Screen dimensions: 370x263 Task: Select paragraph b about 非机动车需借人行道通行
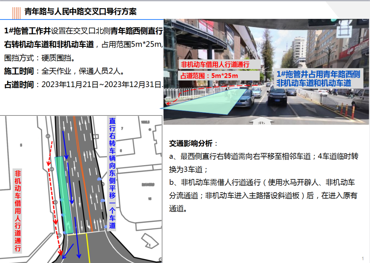pyautogui.click(x=263, y=195)
